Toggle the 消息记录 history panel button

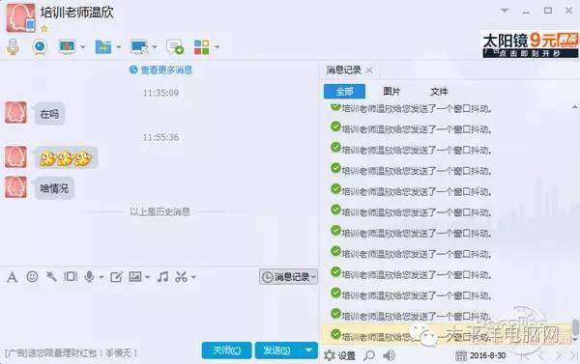(288, 276)
